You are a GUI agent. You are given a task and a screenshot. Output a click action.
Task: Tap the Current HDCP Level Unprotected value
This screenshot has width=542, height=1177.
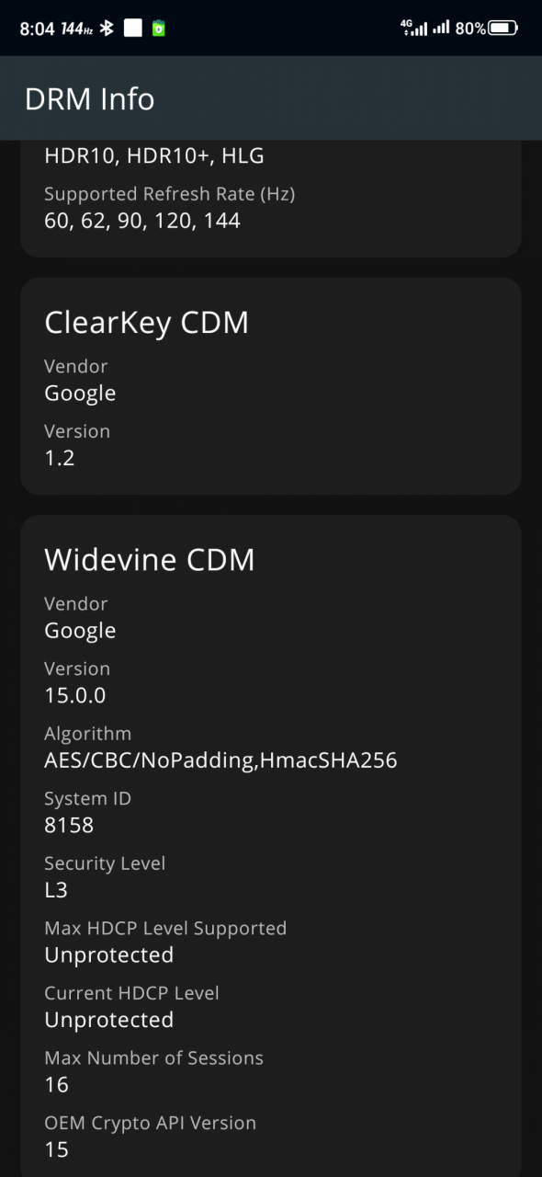[109, 1020]
